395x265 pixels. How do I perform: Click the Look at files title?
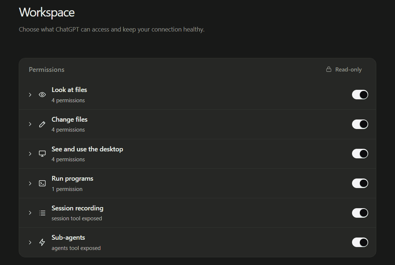pyautogui.click(x=69, y=90)
